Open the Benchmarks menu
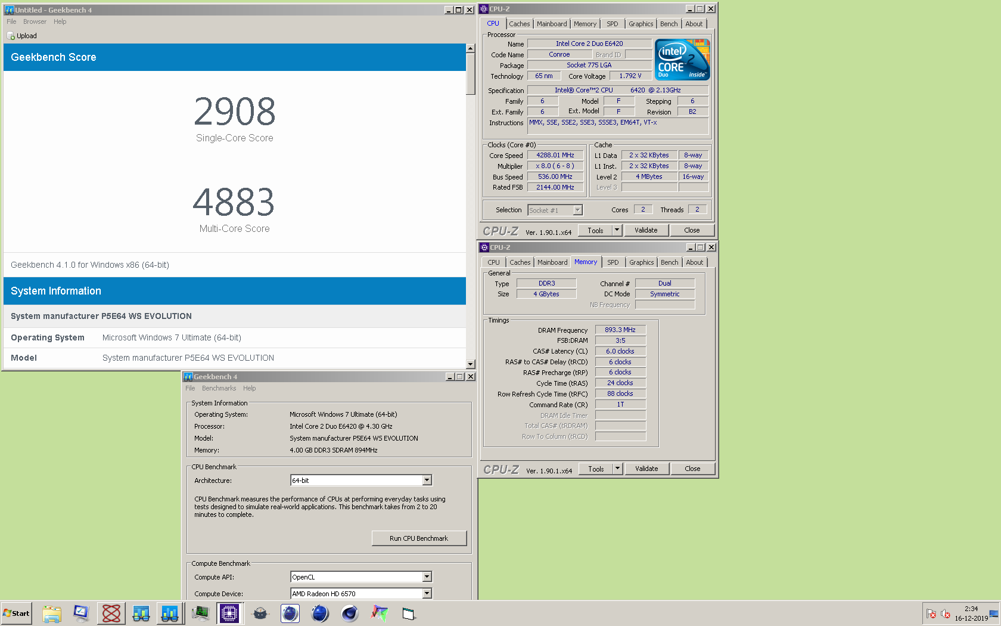This screenshot has width=1001, height=626. 219,388
